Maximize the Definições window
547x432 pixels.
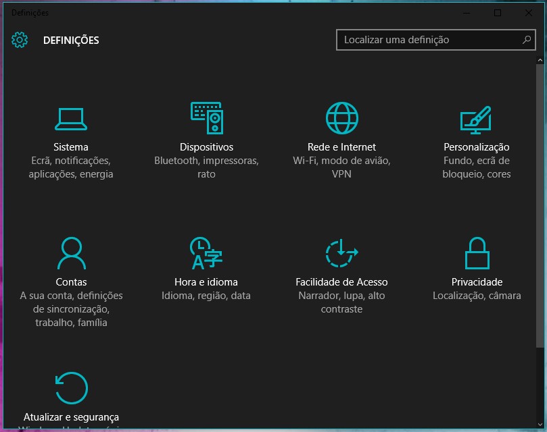coord(498,13)
